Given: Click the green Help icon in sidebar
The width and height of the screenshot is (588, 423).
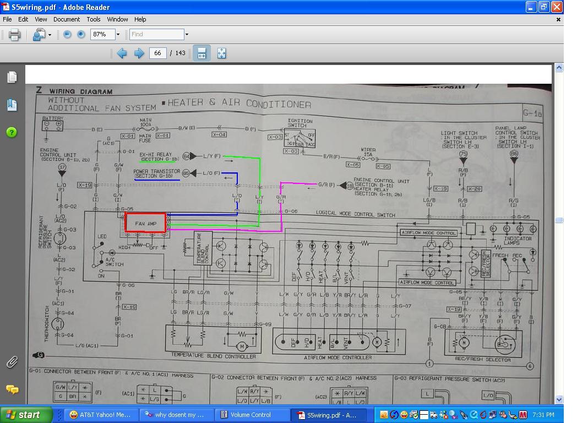Looking at the screenshot, I should (12, 132).
